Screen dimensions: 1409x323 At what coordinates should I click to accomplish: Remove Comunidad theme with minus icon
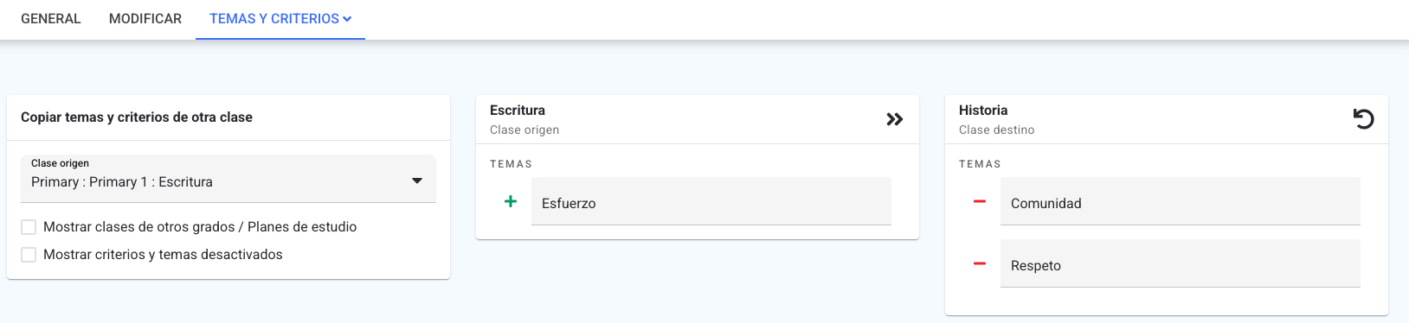click(980, 201)
